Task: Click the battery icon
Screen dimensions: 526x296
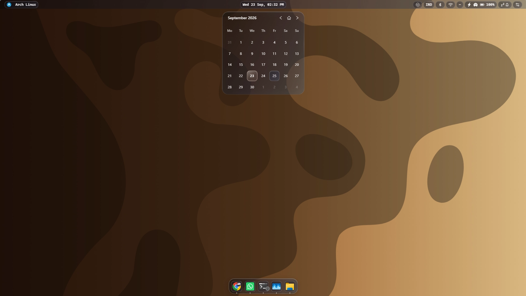Action: pos(482,5)
